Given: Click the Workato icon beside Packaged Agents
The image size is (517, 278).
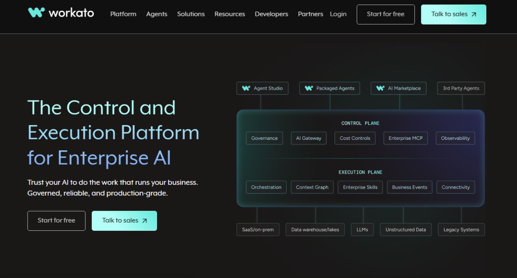Looking at the screenshot, I should 308,89.
